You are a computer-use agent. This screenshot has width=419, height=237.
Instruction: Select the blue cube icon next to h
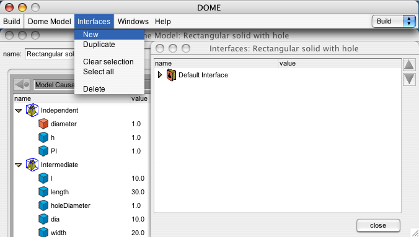coord(43,137)
